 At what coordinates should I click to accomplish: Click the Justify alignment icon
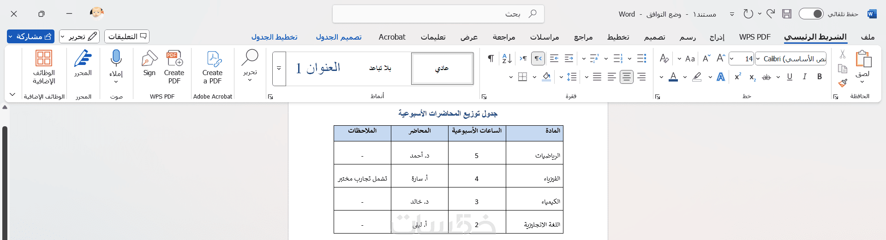(597, 77)
